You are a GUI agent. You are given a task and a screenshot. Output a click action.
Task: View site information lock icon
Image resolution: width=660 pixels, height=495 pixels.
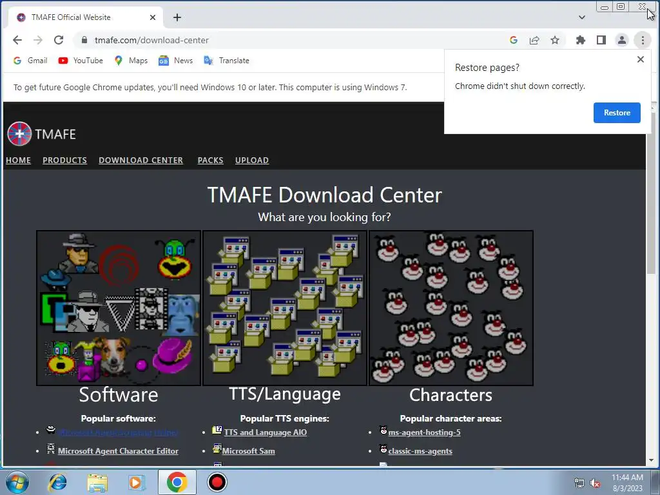[84, 40]
